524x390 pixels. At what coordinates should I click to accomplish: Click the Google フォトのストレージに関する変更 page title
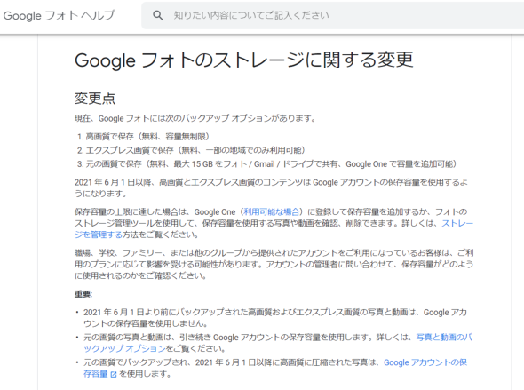click(244, 60)
